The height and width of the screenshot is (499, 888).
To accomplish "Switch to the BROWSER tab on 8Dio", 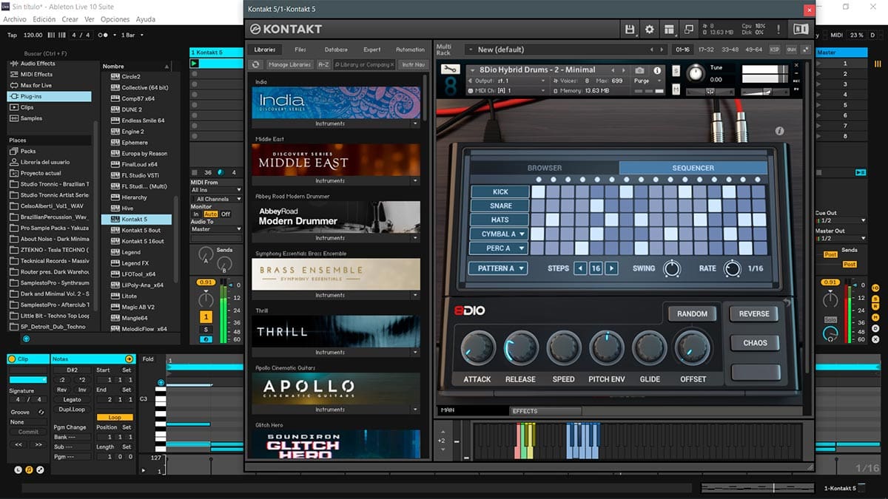I will point(544,168).
